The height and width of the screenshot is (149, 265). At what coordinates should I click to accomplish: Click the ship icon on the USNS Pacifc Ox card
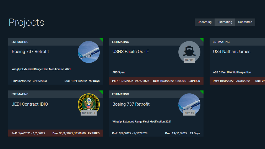(x=189, y=51)
